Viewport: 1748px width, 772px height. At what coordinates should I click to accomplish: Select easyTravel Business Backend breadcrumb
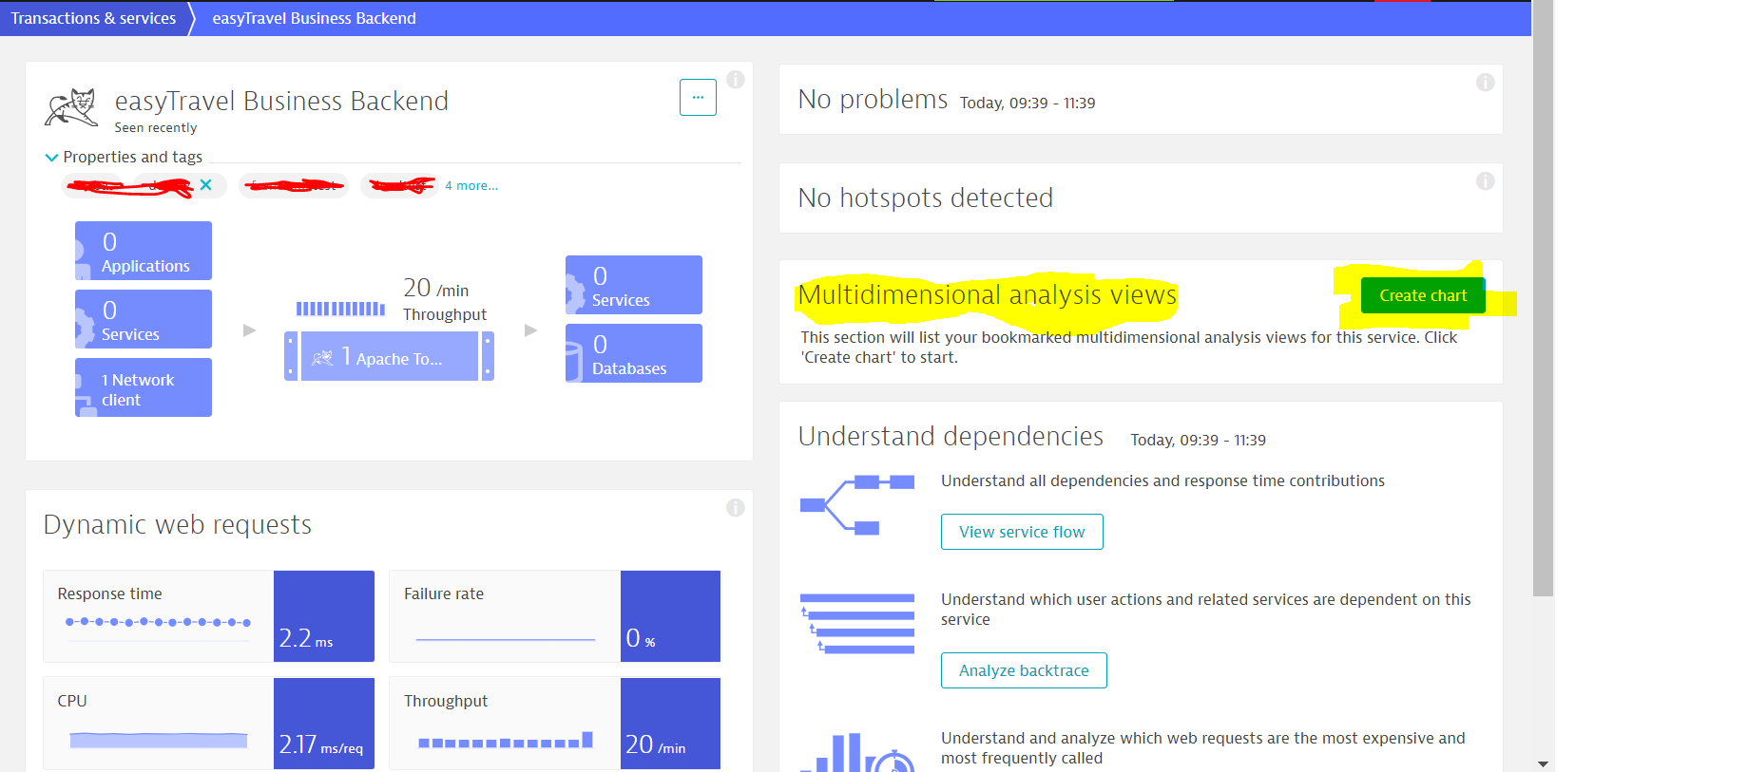pos(314,18)
